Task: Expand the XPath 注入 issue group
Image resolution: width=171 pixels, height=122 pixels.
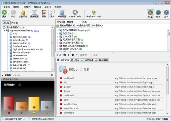Action: tap(58, 36)
